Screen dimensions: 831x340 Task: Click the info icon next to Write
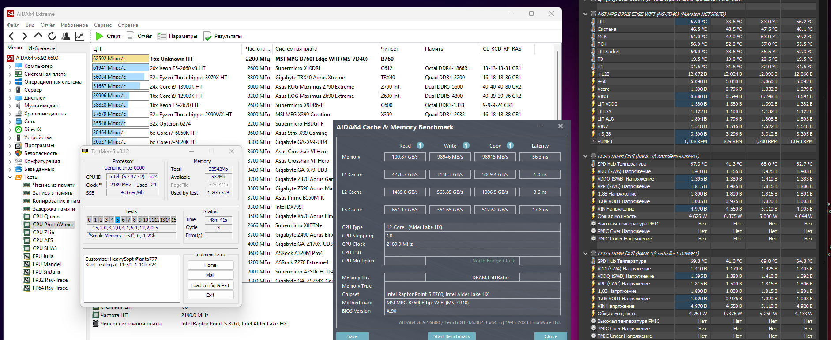[466, 145]
